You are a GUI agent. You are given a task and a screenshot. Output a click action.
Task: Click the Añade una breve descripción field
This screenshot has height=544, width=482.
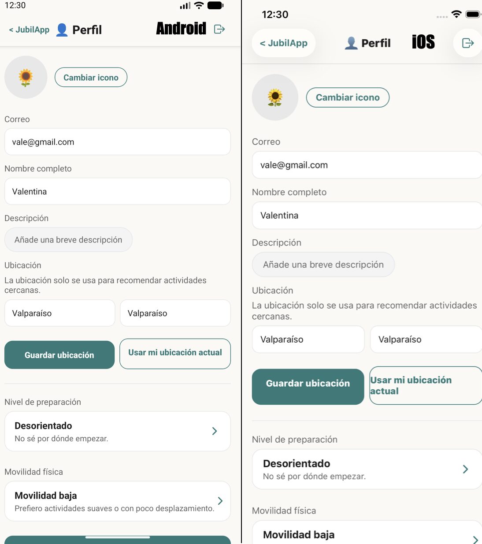pyautogui.click(x=68, y=239)
